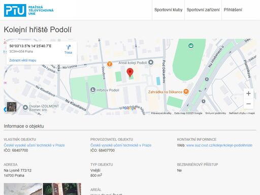The image size is (260, 195).
Task: Switch to satellite view thumbnail
Action: [x=12, y=107]
